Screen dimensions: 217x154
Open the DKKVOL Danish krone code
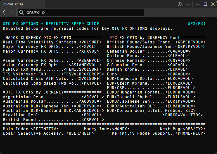tap(178, 69)
